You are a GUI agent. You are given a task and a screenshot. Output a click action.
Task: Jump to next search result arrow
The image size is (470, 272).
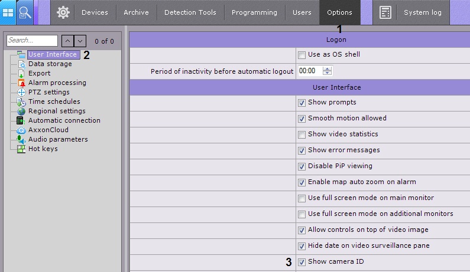(80, 41)
